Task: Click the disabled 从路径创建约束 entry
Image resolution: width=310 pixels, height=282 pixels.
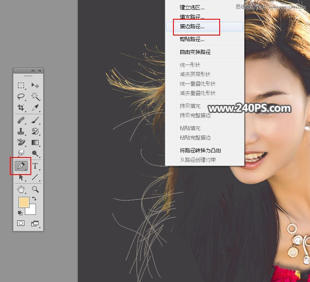Action: [x=205, y=160]
